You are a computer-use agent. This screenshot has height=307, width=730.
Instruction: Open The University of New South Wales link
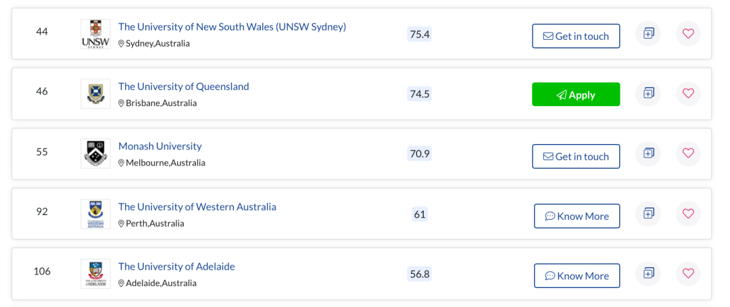[232, 26]
